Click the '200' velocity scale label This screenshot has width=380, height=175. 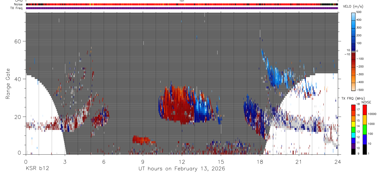click(x=360, y=35)
